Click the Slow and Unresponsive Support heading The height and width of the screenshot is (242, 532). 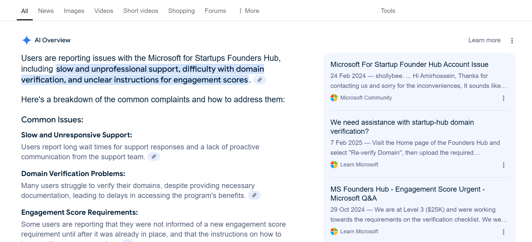[x=77, y=135]
